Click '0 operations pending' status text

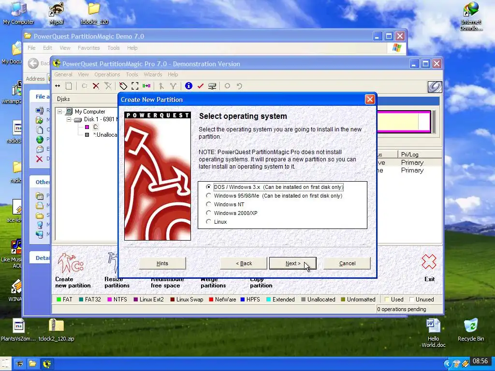coord(402,309)
